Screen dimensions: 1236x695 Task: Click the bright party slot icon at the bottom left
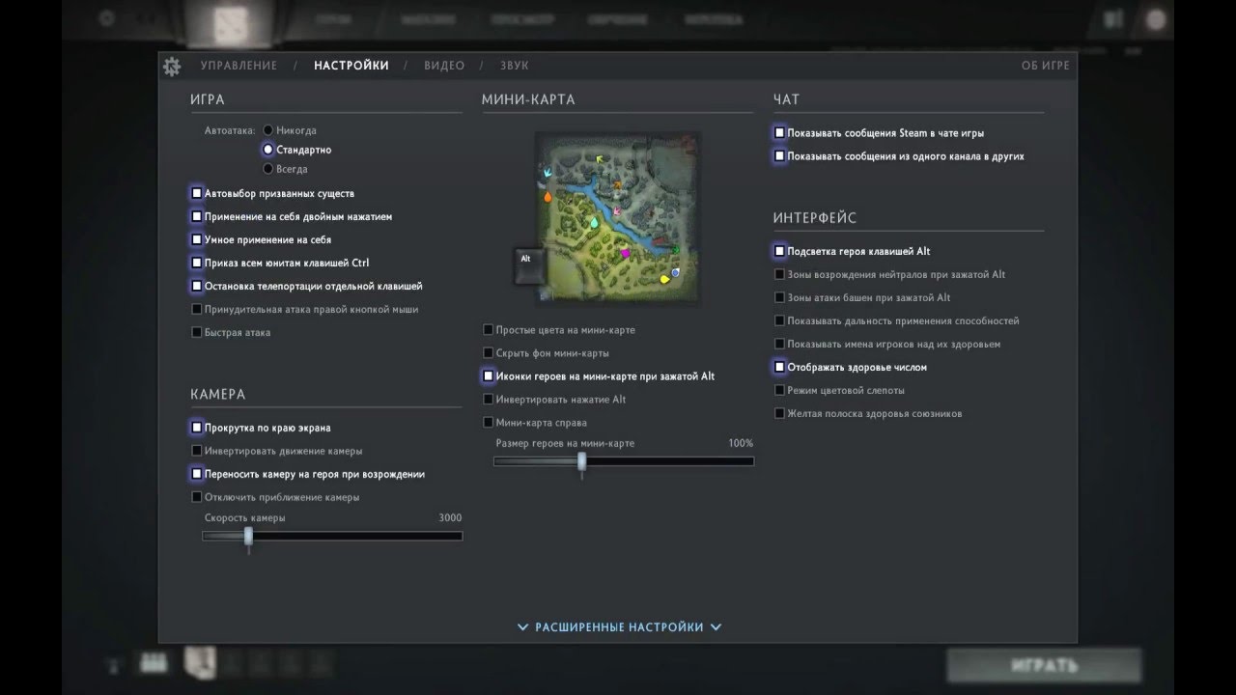tap(200, 660)
